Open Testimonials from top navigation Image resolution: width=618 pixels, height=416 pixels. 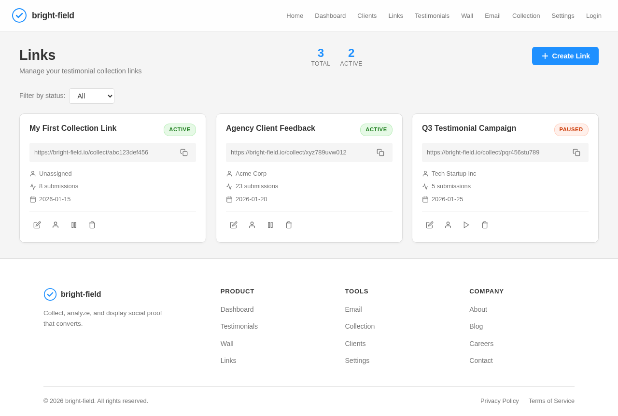pyautogui.click(x=432, y=15)
